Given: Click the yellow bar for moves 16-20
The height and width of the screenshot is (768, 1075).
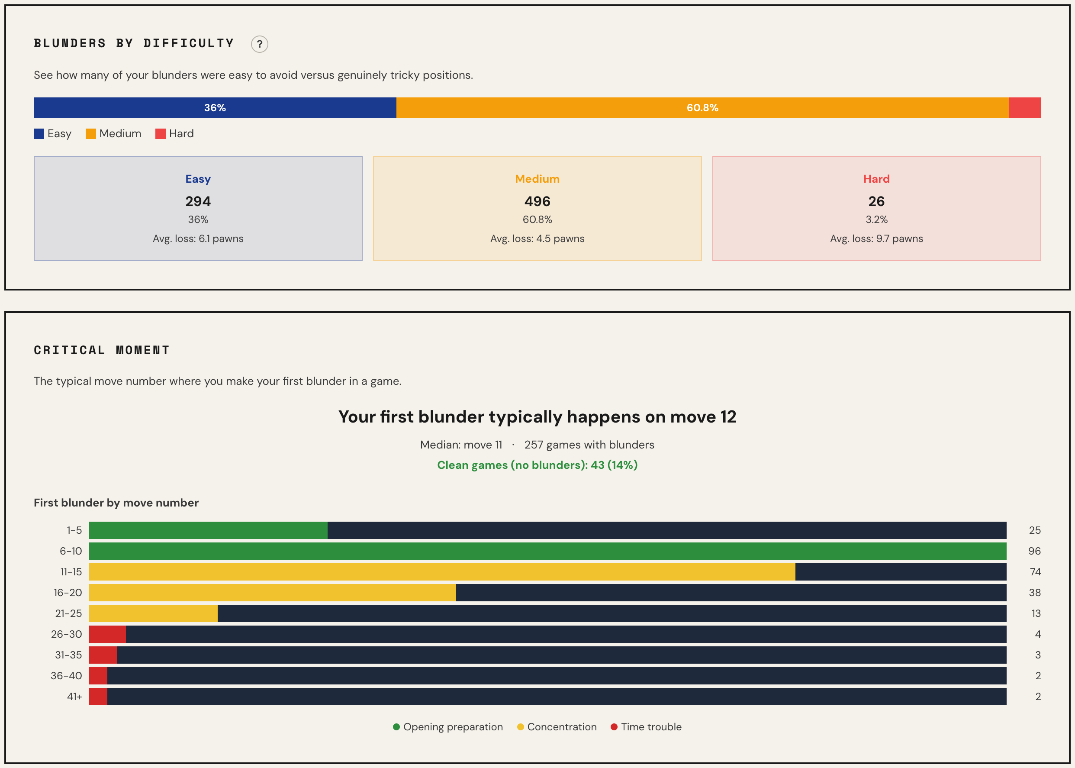Looking at the screenshot, I should pyautogui.click(x=272, y=593).
